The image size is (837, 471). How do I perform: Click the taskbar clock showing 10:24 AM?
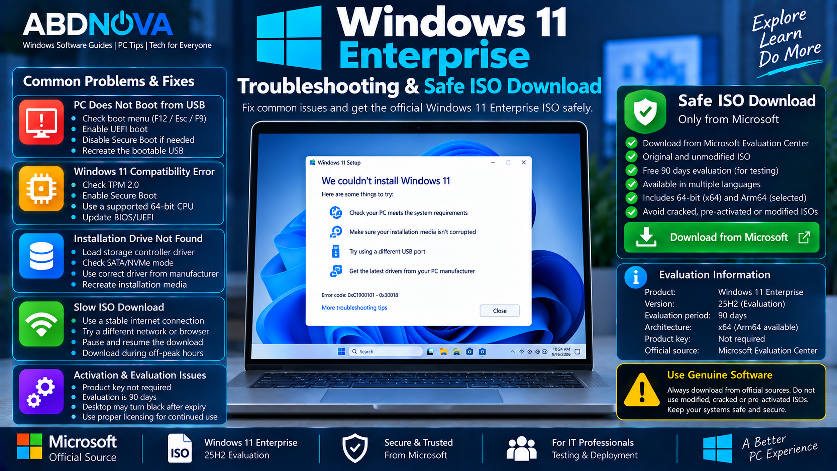[x=561, y=352]
